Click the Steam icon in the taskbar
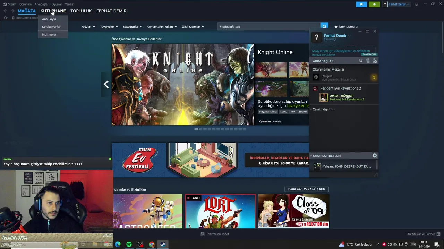 coord(162,245)
